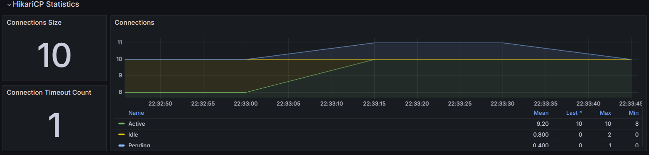Select Active min value 8
The image size is (649, 155).
[636, 124]
